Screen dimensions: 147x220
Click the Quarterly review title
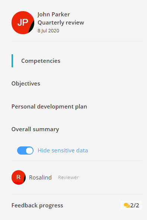pyautogui.click(x=61, y=23)
